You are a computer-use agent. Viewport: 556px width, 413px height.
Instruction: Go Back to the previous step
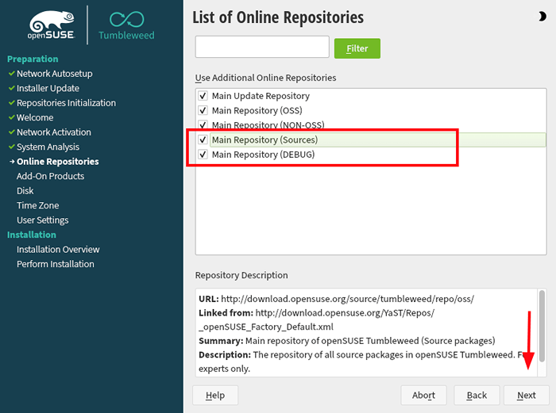pos(477,395)
